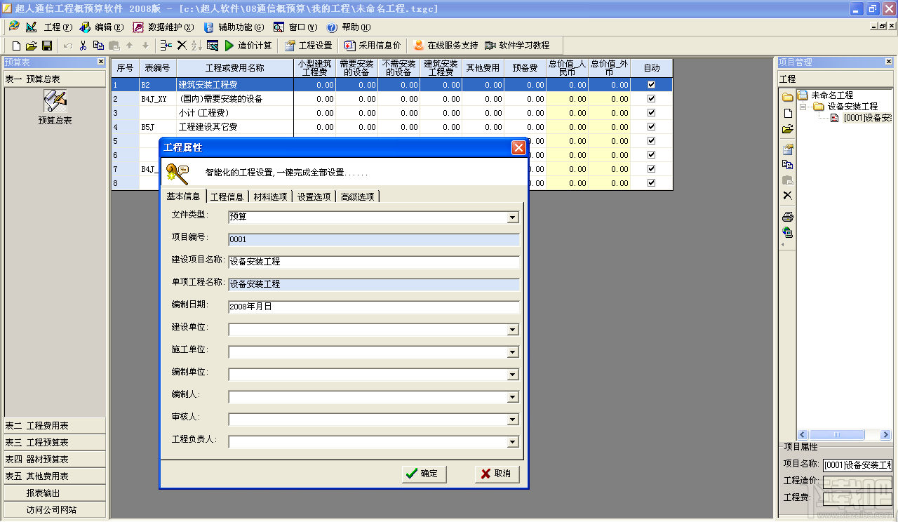The height and width of the screenshot is (522, 898).
Task: Click 采用信息价 toolbar button
Action: (372, 46)
